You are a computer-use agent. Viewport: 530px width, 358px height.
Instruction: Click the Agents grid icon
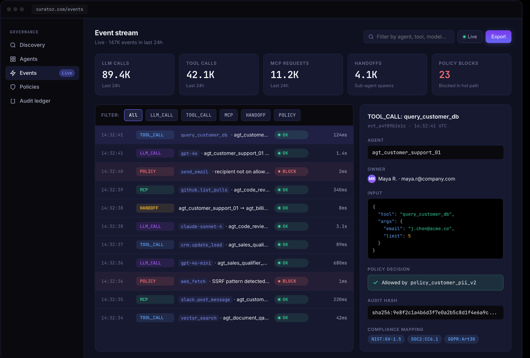coord(13,59)
